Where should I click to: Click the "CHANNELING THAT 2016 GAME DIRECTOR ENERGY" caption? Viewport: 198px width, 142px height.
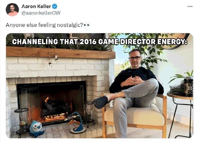point(100,42)
